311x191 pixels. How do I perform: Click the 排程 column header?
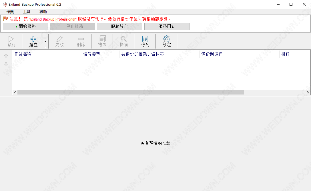pos(295,54)
